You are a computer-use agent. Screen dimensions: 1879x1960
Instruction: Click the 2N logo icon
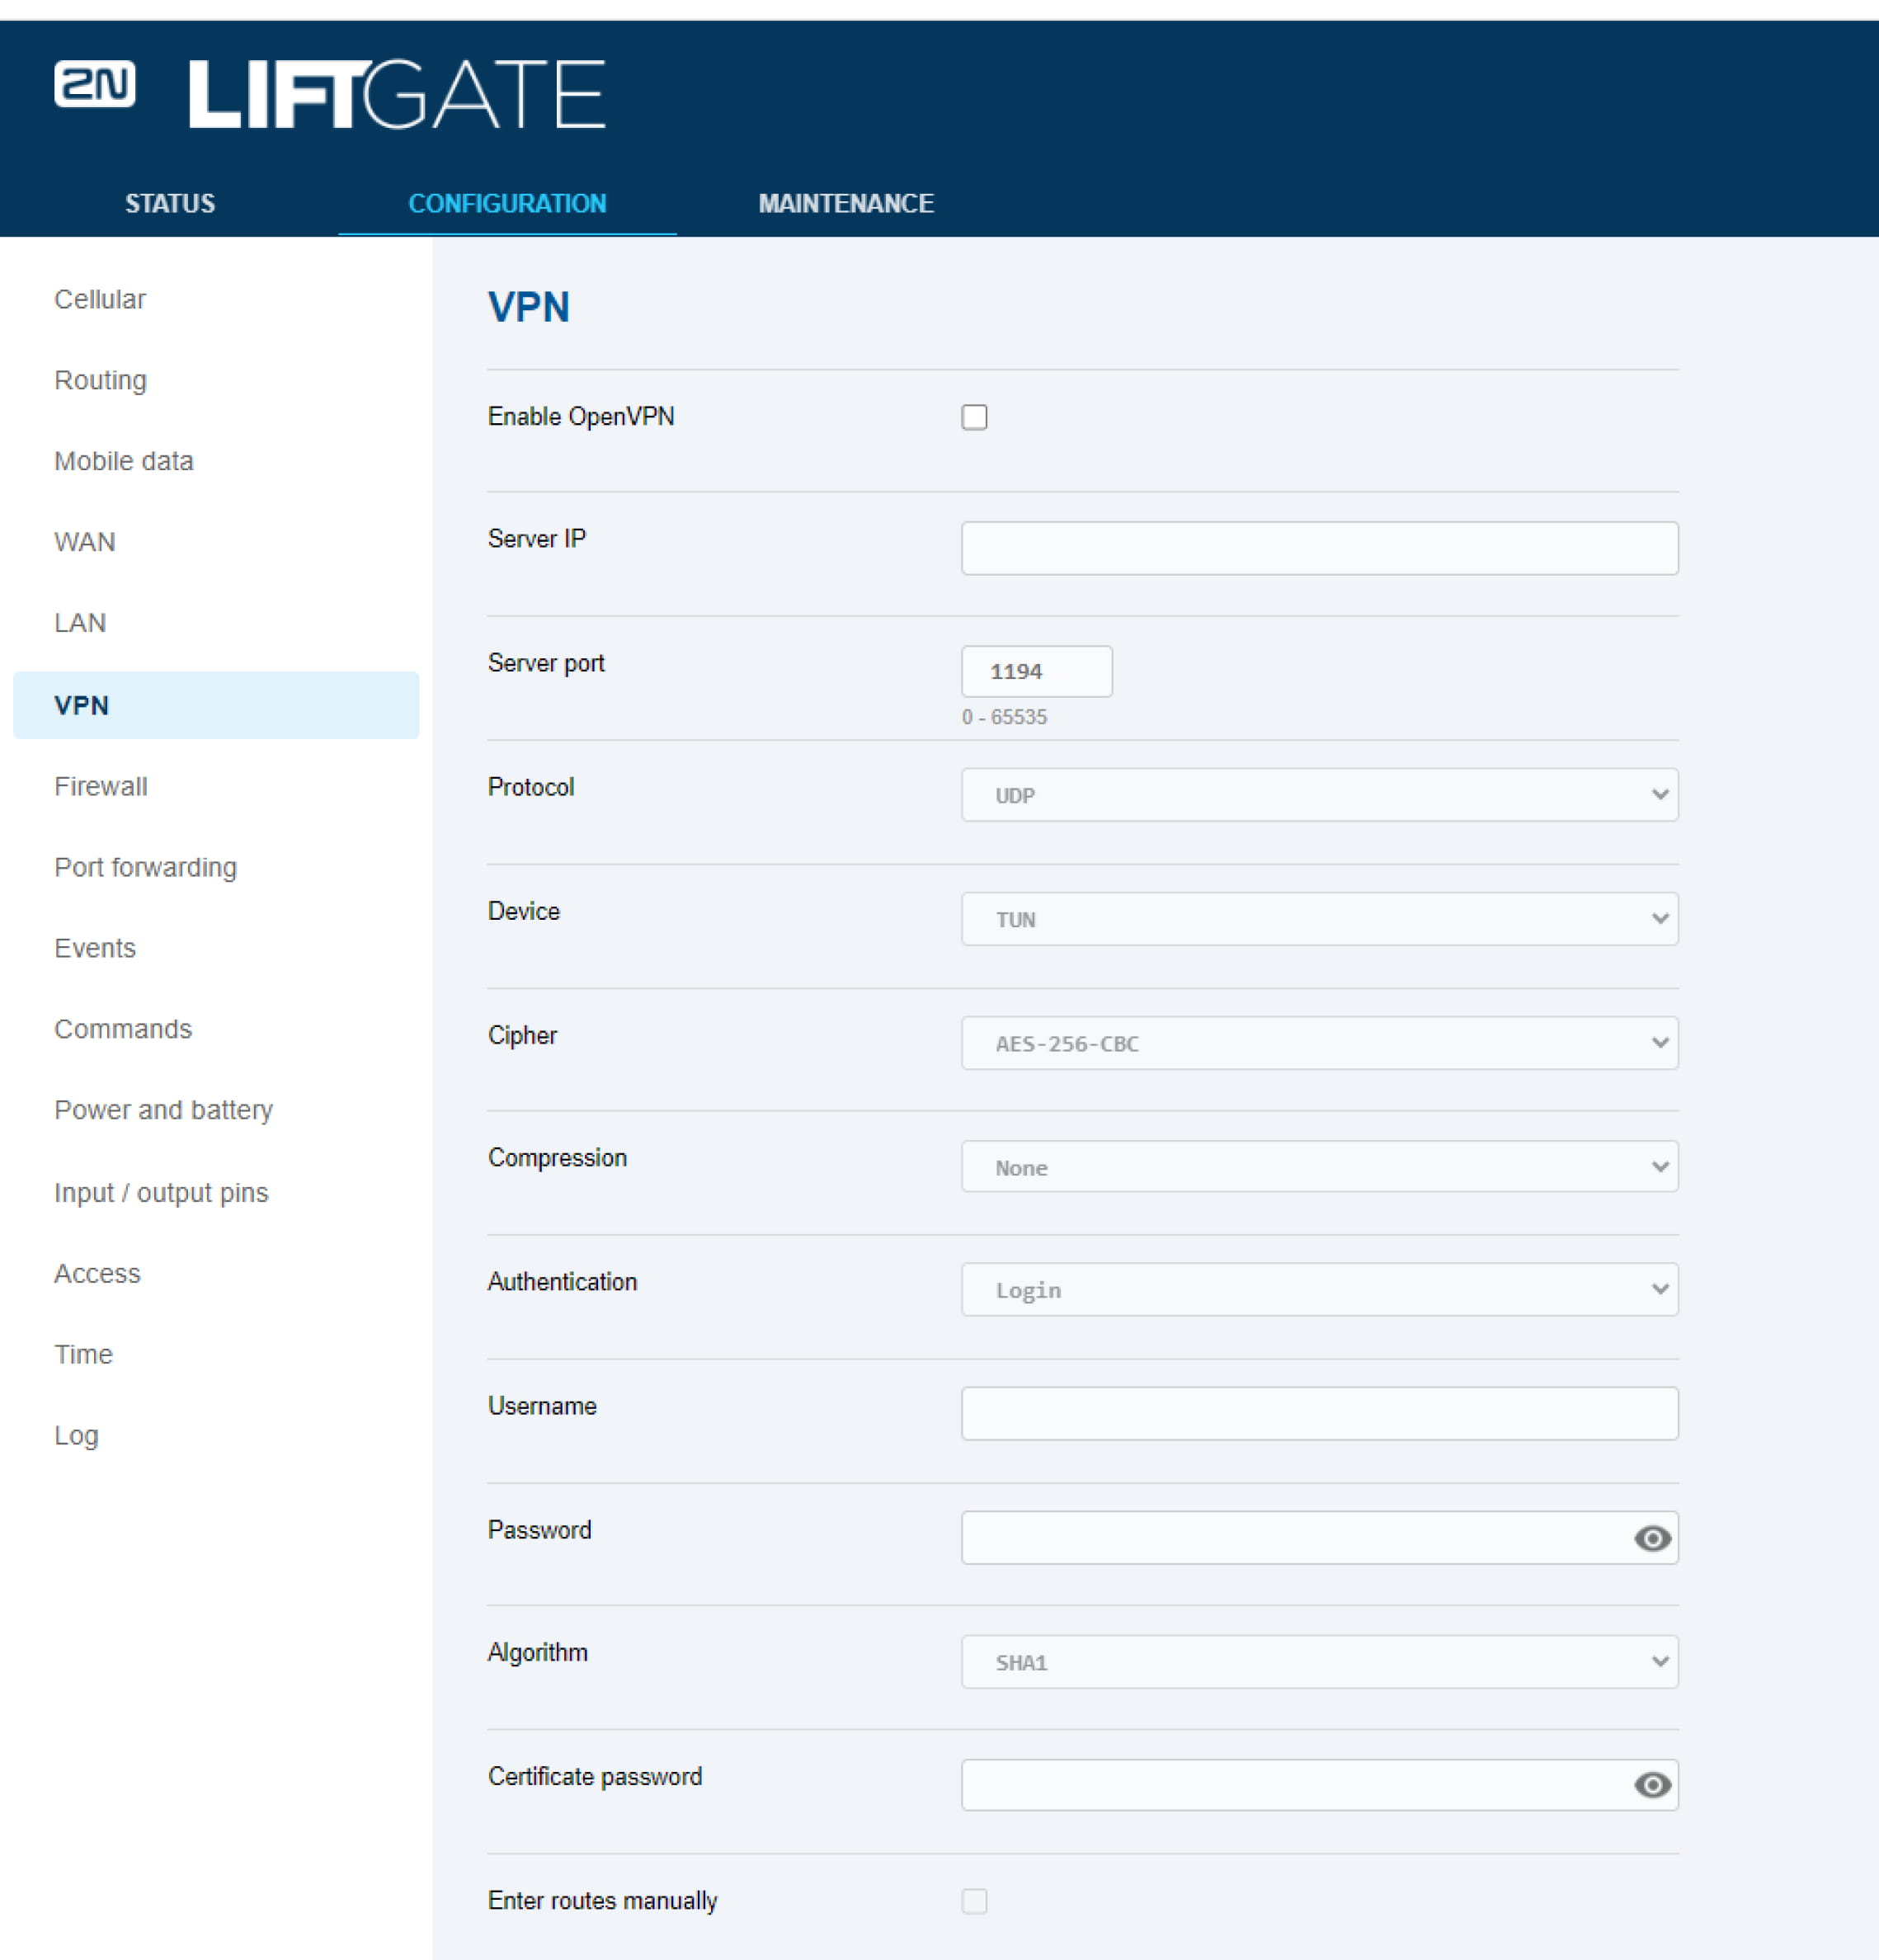coord(95,84)
